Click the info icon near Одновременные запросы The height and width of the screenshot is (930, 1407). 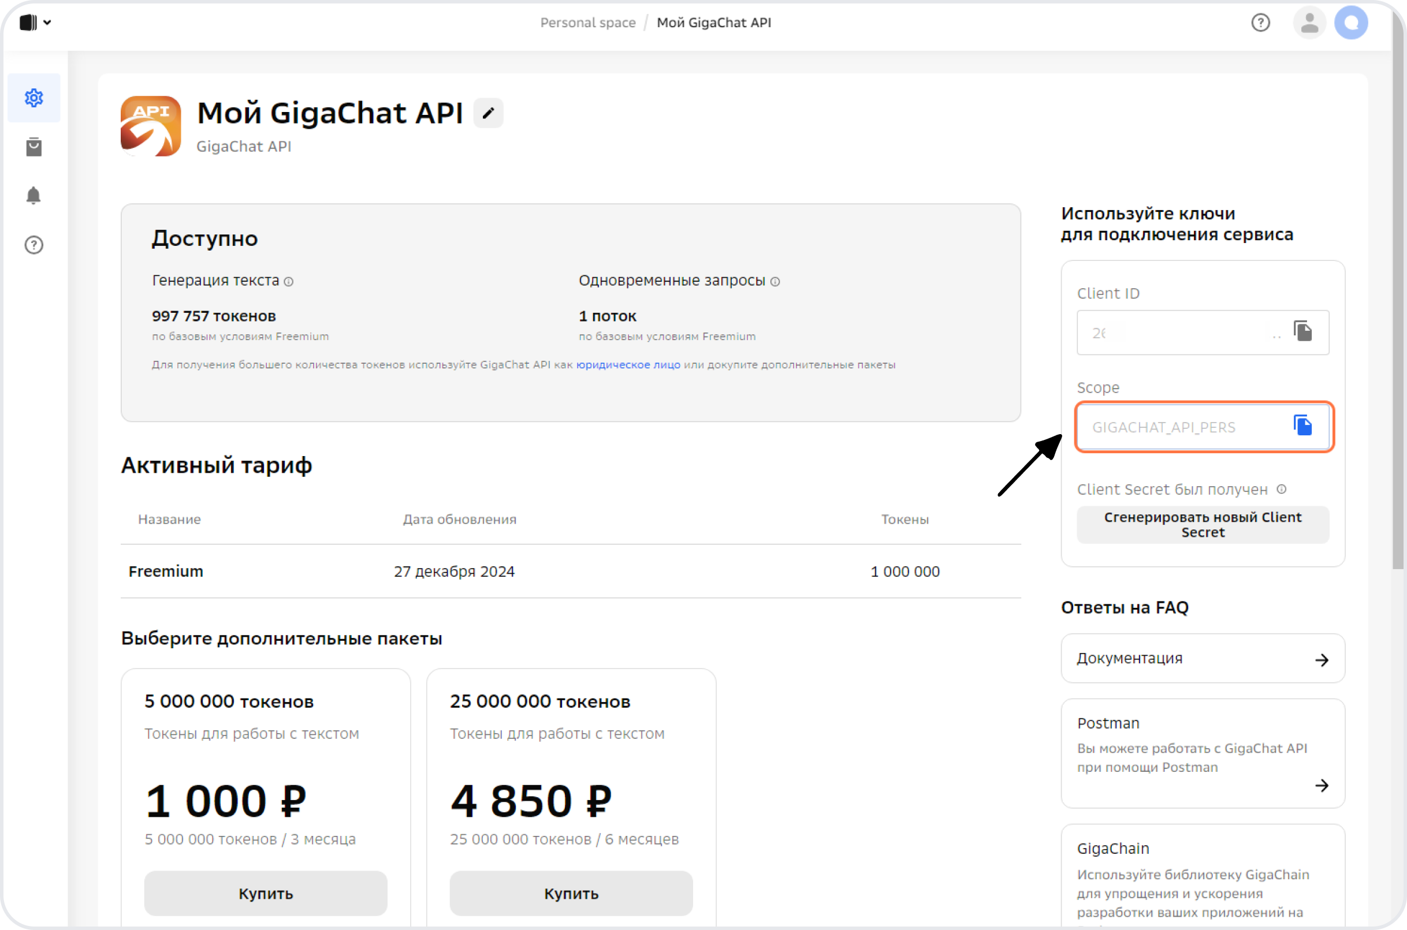tap(776, 282)
